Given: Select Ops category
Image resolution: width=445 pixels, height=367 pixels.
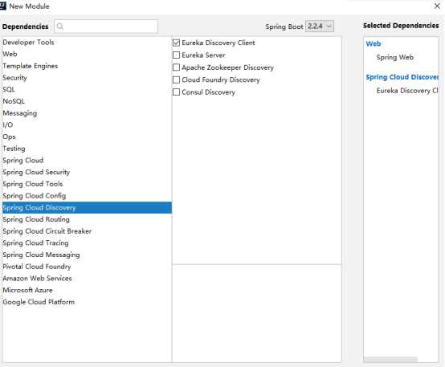Looking at the screenshot, I should 87,137.
